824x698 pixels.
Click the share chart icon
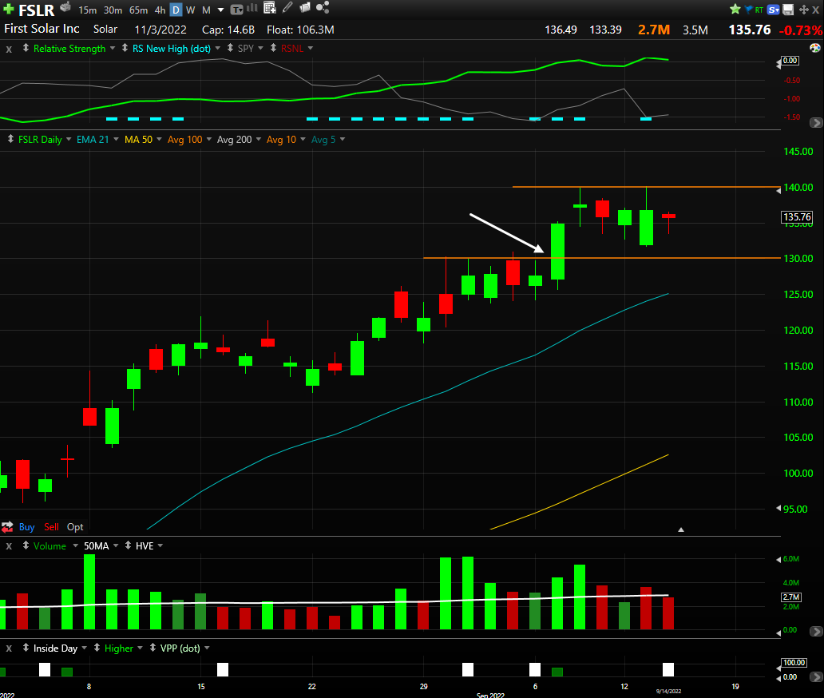[x=323, y=7]
